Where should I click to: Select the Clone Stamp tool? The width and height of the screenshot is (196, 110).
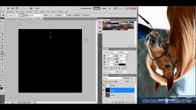pos(2,46)
